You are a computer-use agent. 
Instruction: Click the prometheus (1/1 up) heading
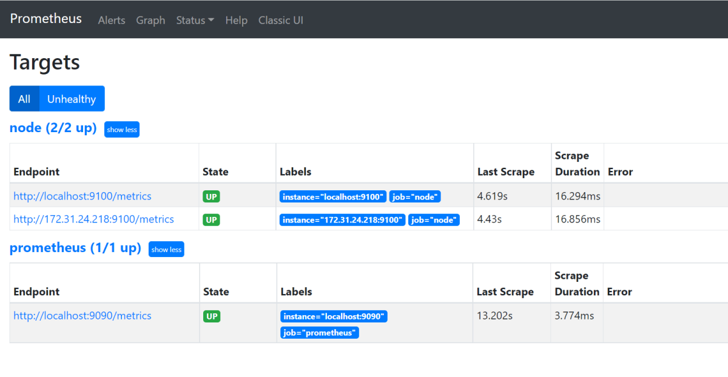tap(75, 248)
